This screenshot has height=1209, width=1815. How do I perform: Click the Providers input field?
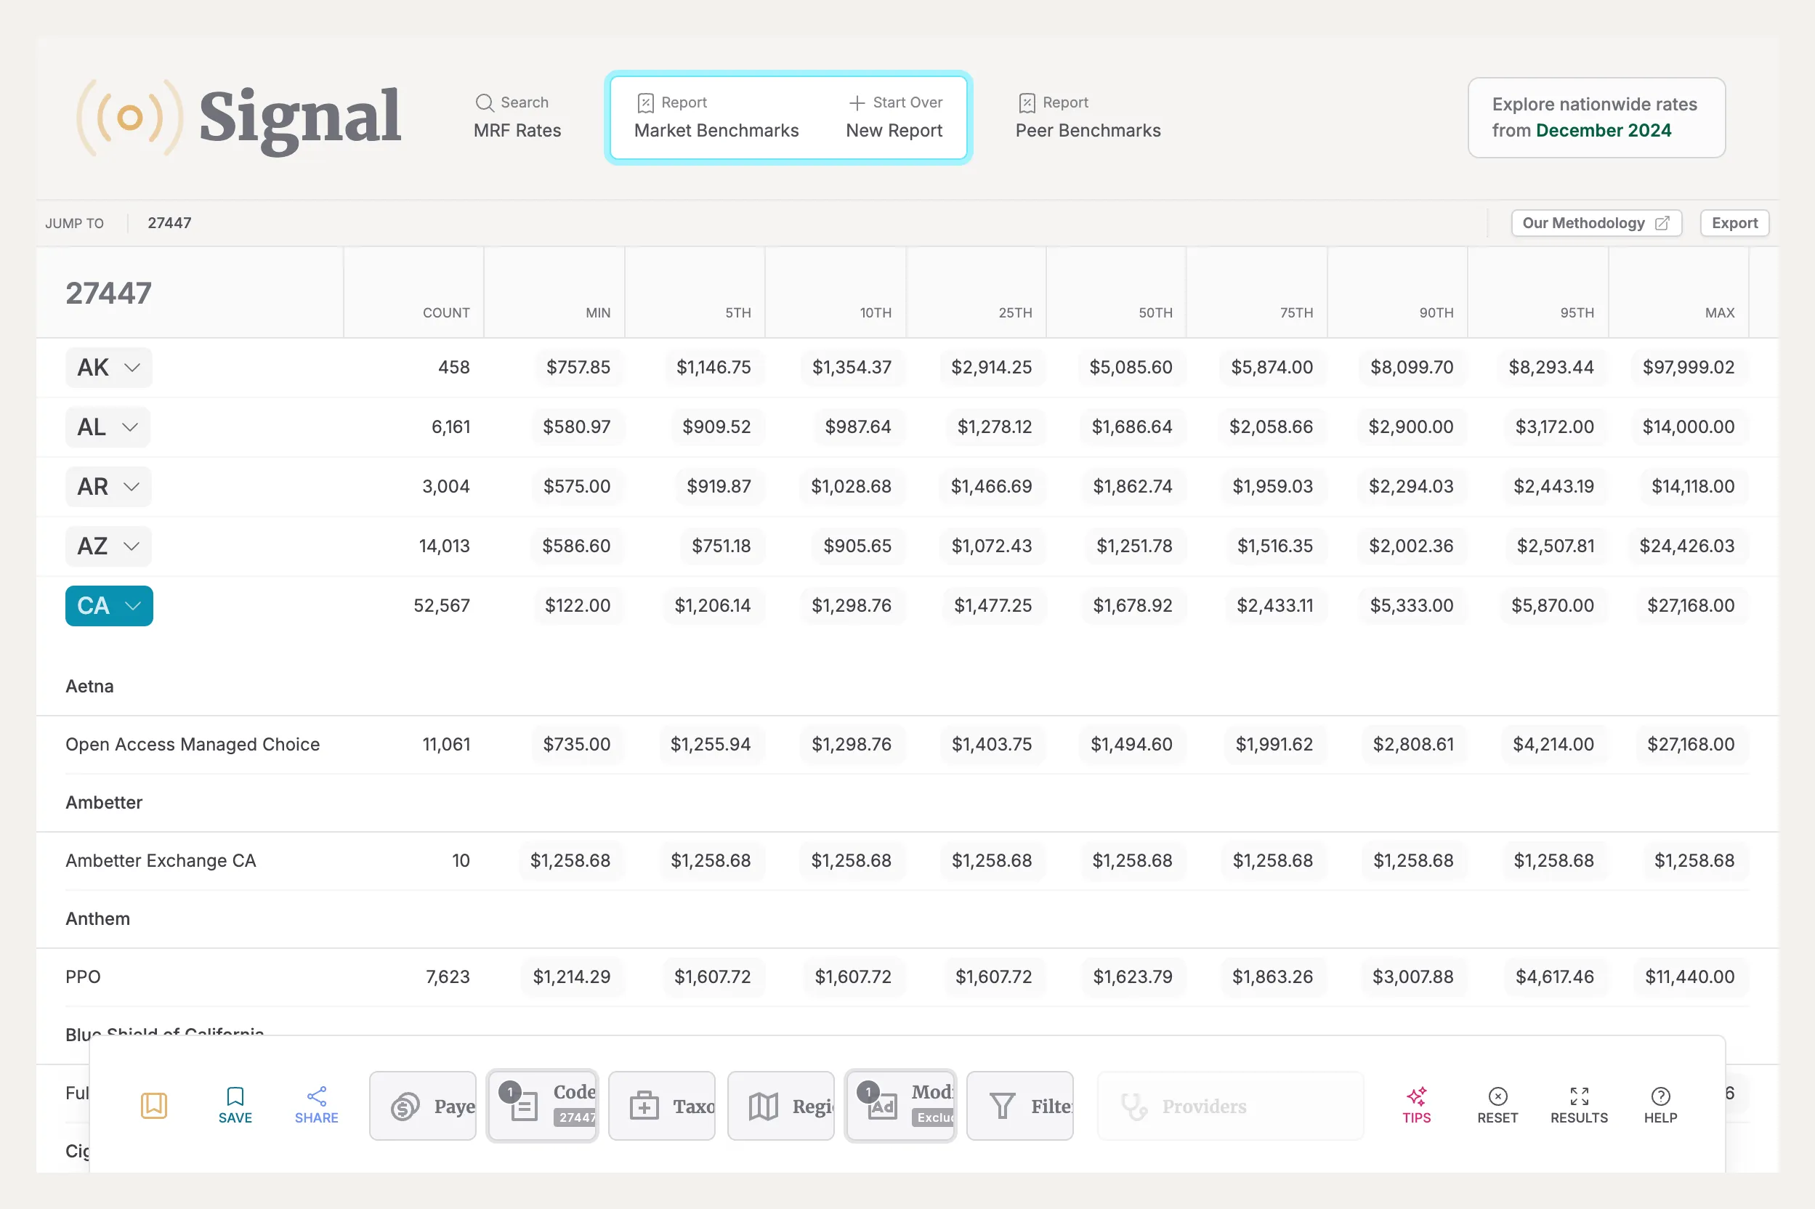[x=1230, y=1106]
